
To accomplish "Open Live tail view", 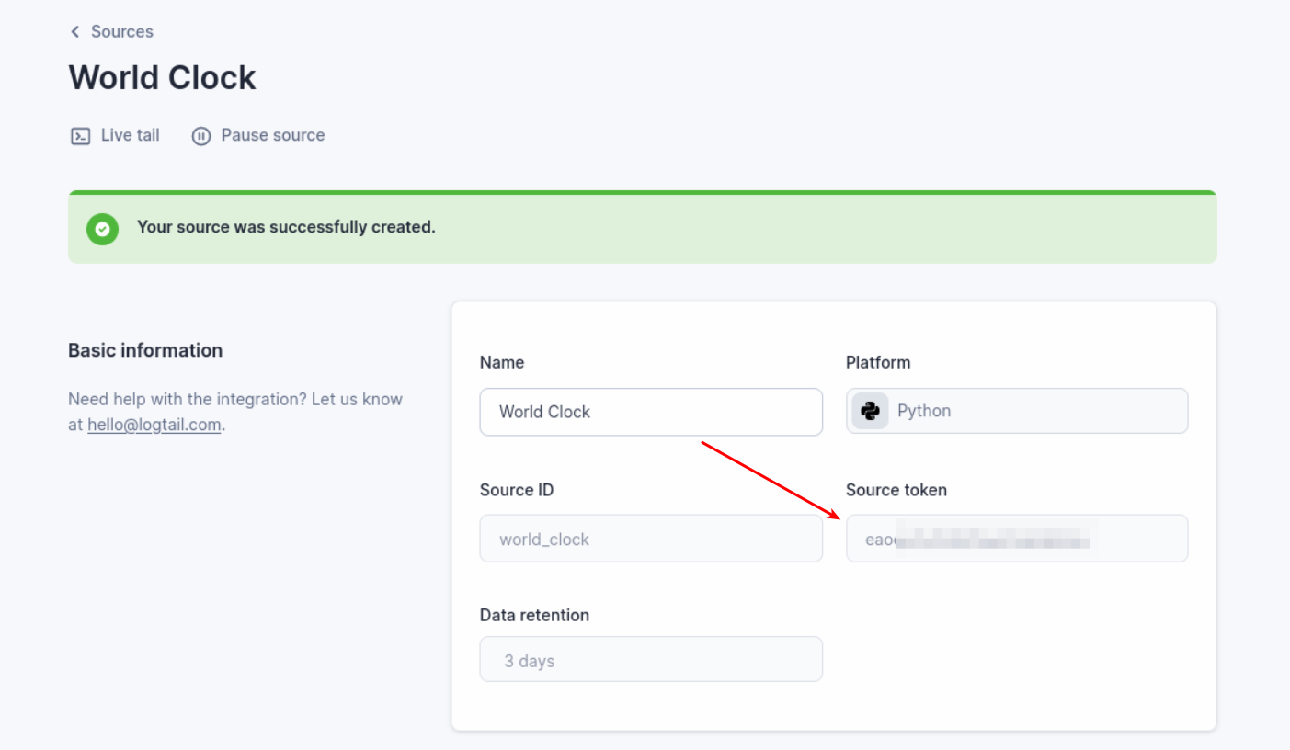I will 130,135.
